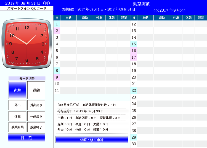The width and height of the screenshot is (207, 148).
Task: Click the blue 打刻 stamp button
Action: (26, 137)
